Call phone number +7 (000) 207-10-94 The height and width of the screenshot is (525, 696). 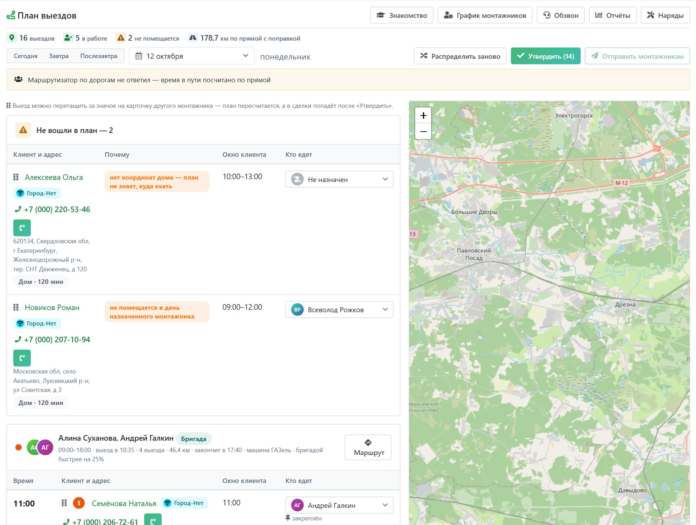(x=57, y=339)
